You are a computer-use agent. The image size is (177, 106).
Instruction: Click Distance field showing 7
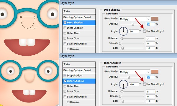click(150, 39)
